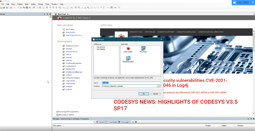The height and width of the screenshot is (131, 255).
Task: Open recent project CmpSocketUnix
Action: tap(71, 66)
